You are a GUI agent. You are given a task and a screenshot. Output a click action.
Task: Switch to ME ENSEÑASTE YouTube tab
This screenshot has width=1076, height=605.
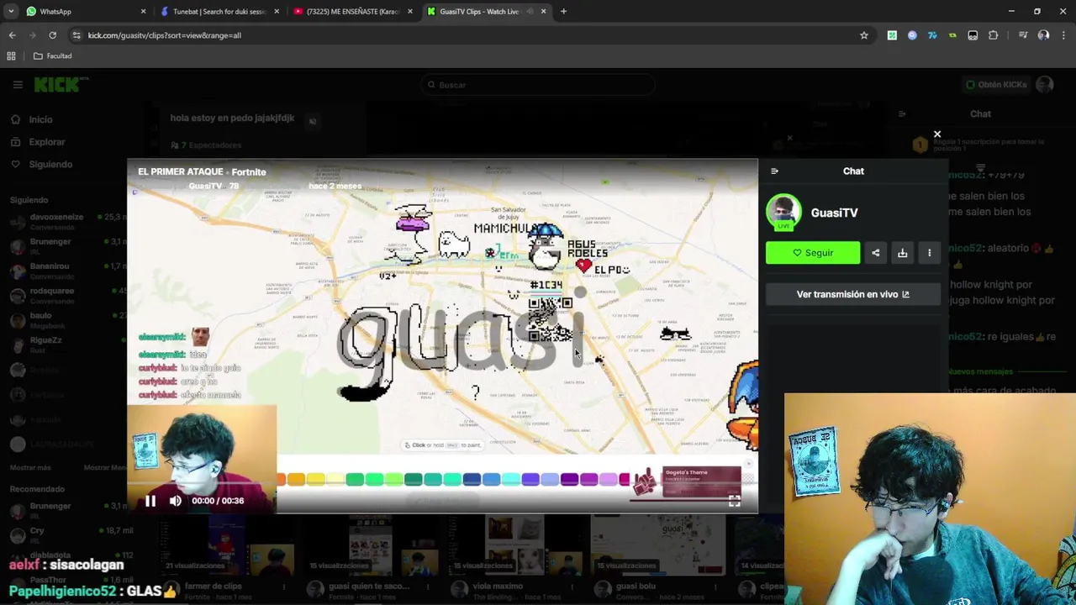[353, 12]
